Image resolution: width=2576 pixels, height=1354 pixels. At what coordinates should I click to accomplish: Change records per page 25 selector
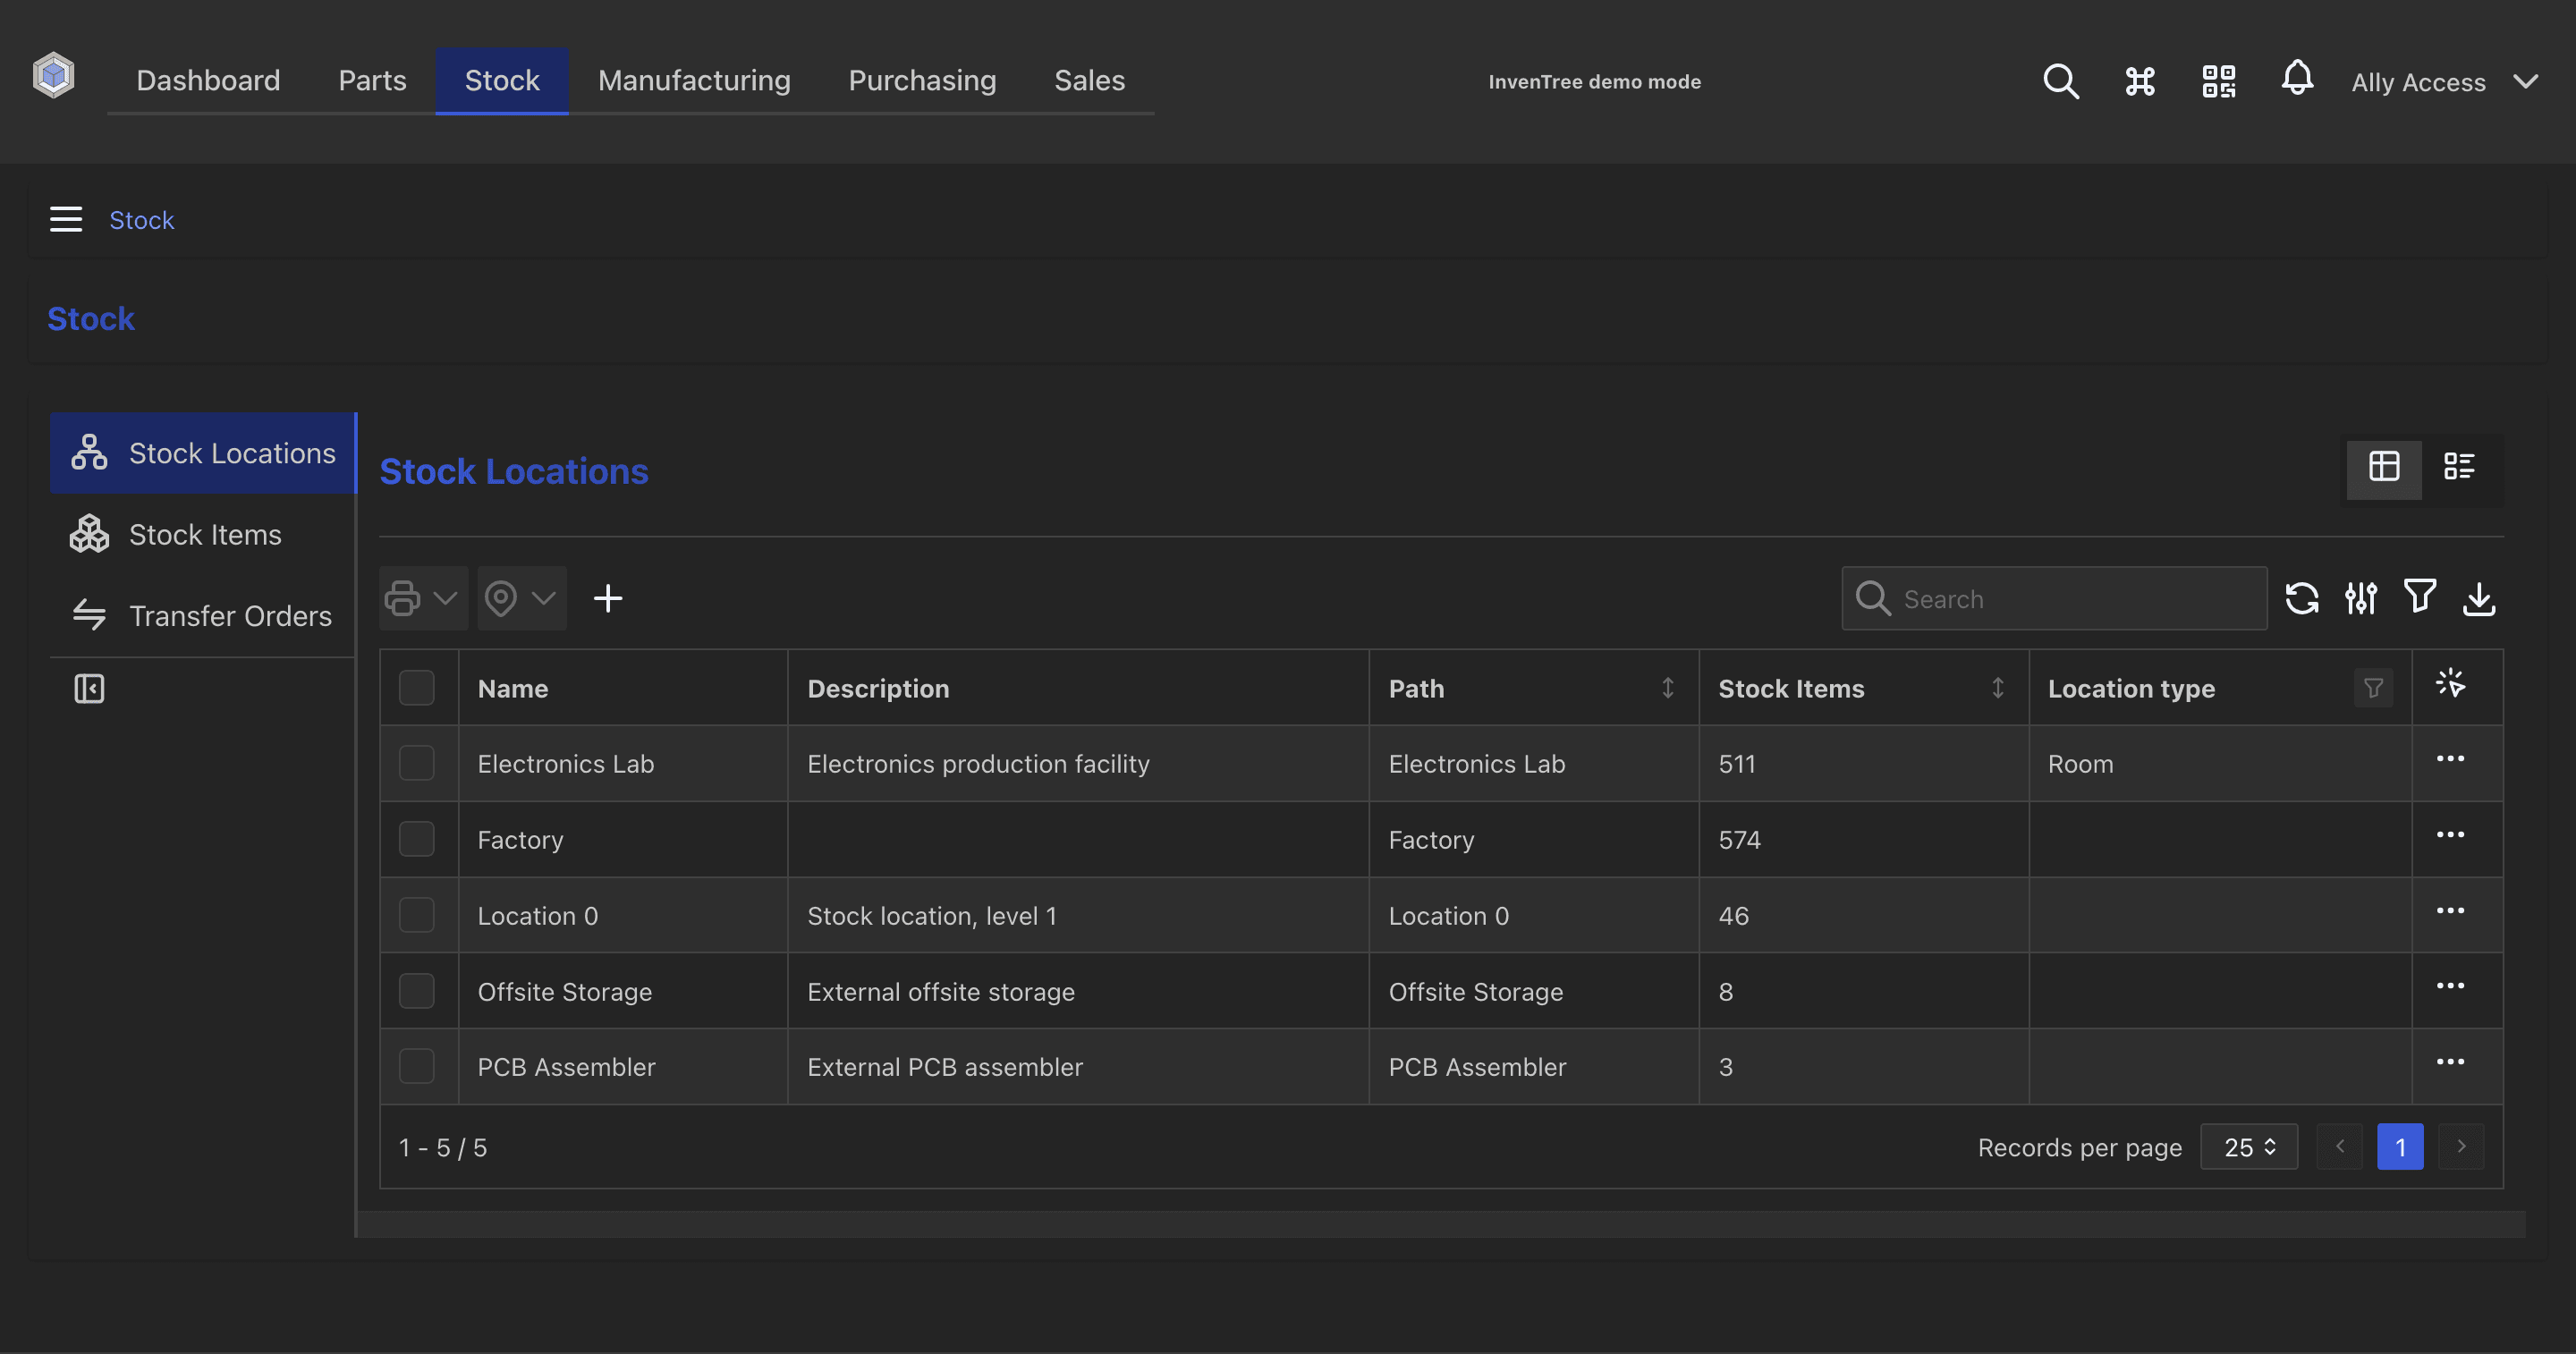pos(2248,1147)
